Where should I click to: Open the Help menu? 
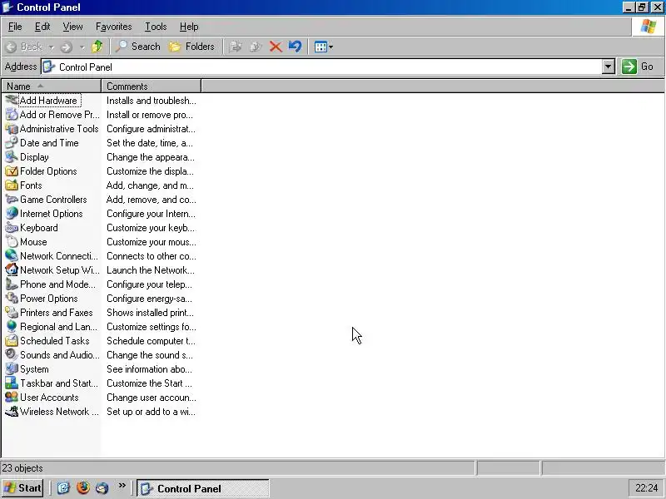coord(189,27)
